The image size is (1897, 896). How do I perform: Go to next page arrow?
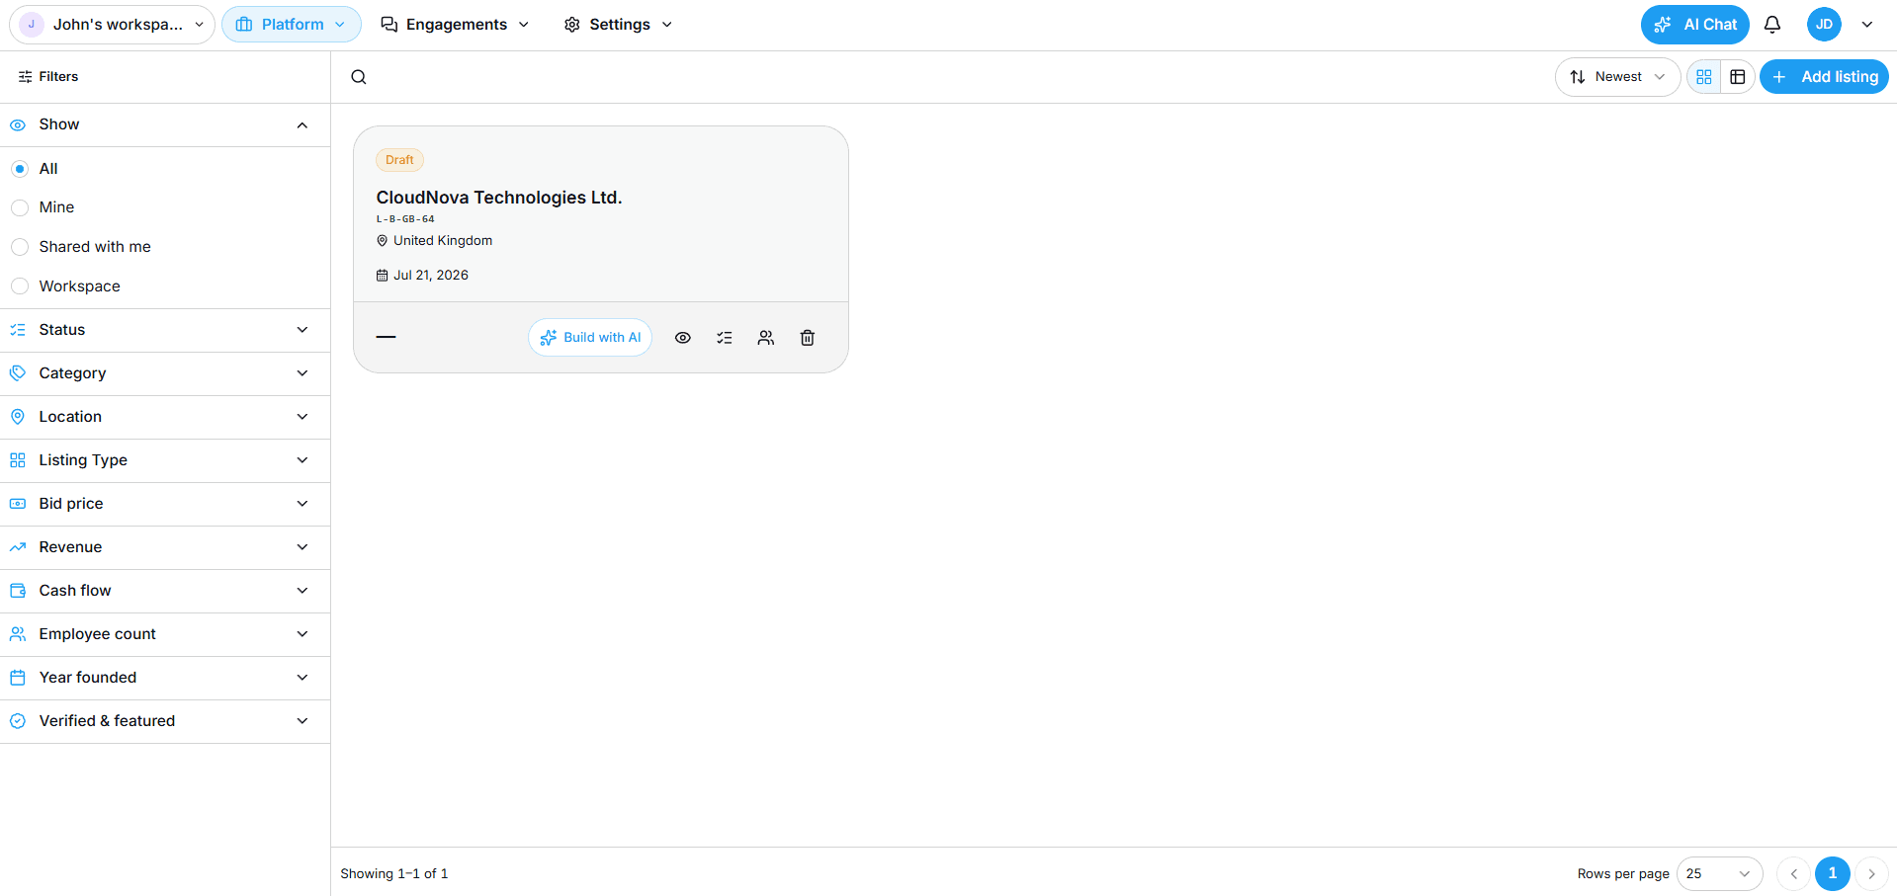(x=1871, y=874)
